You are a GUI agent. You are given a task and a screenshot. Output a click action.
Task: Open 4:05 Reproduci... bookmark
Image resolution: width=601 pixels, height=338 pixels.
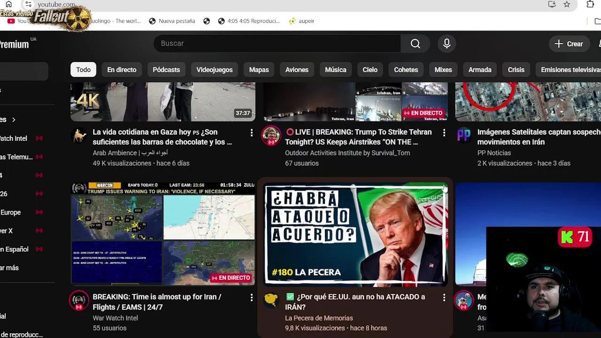(x=249, y=21)
